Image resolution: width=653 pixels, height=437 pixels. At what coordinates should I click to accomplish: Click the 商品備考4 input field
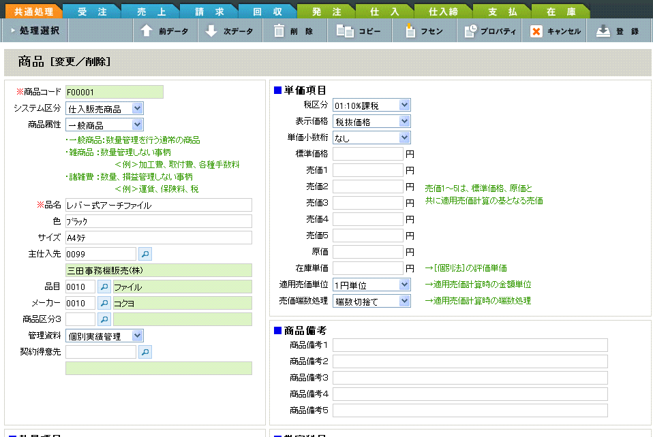(470, 394)
